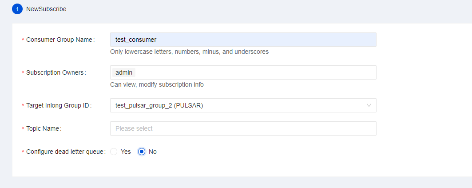Open the Topic Name select box

(x=243, y=128)
